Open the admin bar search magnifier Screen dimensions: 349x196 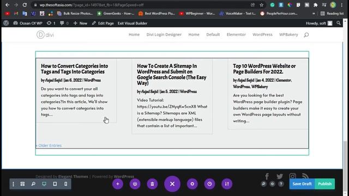tap(339, 23)
